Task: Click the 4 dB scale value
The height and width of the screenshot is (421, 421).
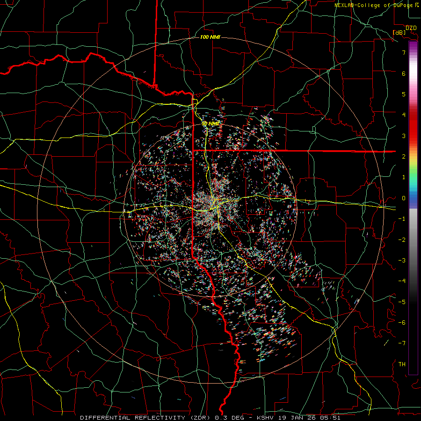Action: pos(404,115)
